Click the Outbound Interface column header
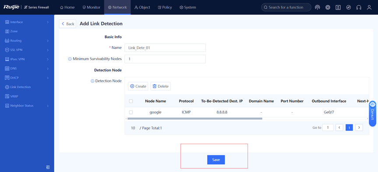 329,101
